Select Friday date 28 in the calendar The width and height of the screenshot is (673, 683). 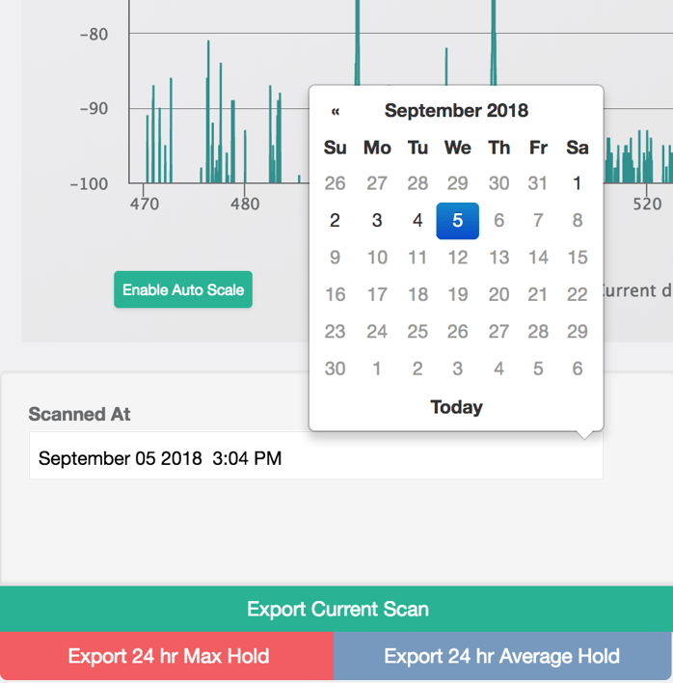(538, 332)
